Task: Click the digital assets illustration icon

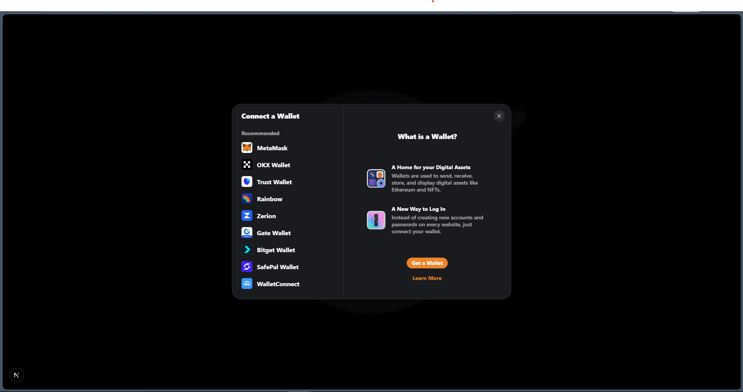Action: [376, 178]
